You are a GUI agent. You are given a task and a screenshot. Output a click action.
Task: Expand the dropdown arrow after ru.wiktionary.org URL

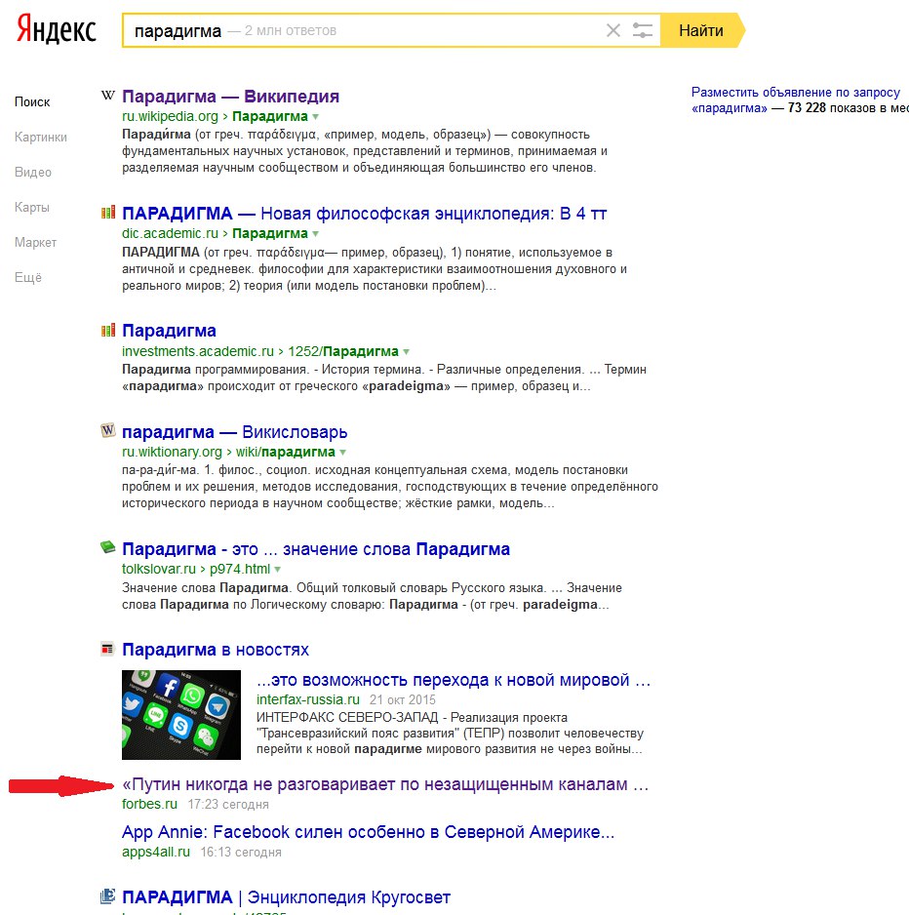pos(343,453)
